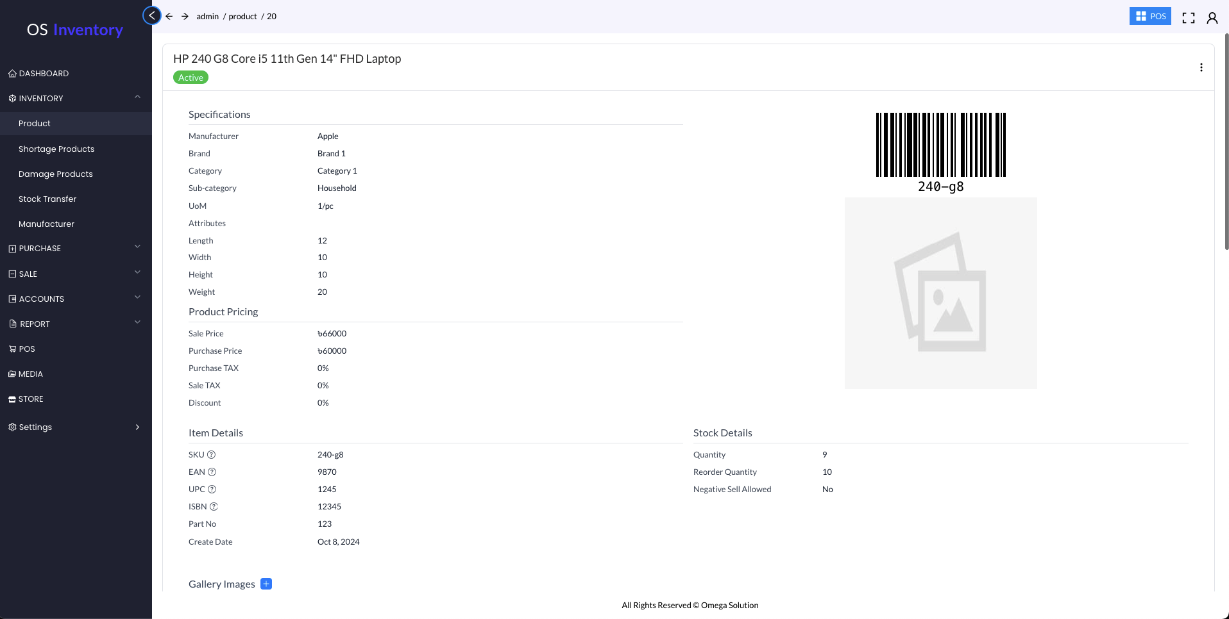Toggle fullscreen mode icon

coord(1189,18)
